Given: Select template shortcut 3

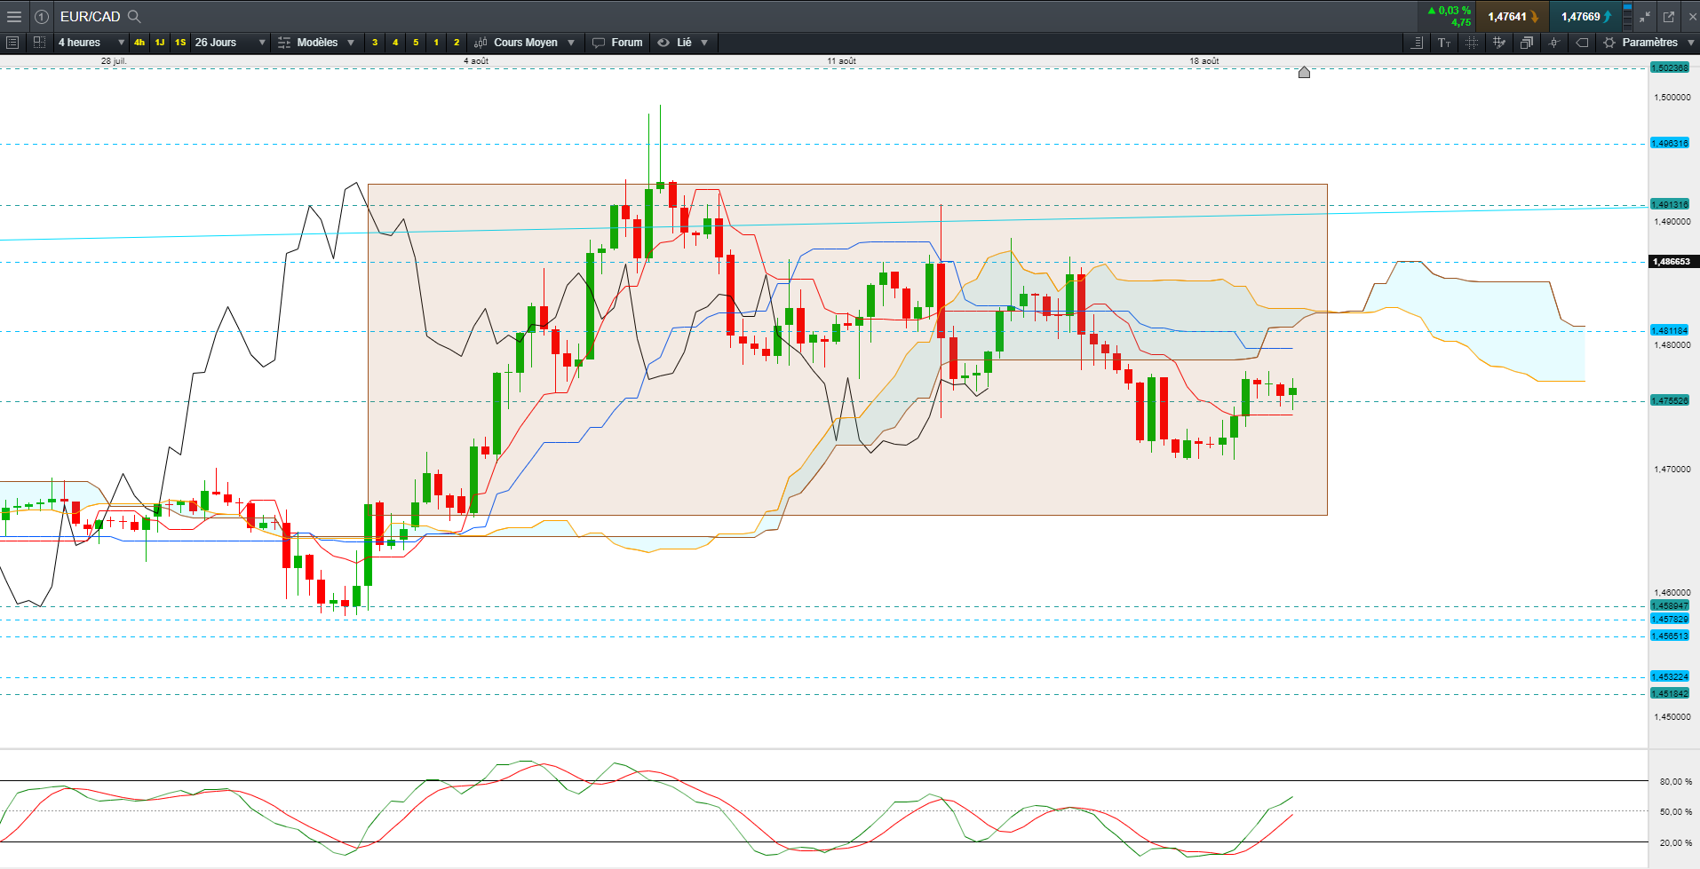Looking at the screenshot, I should pos(375,43).
